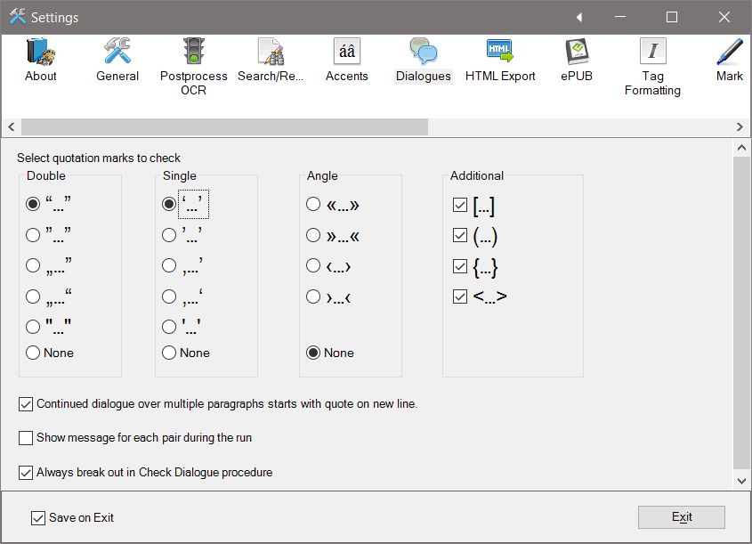The width and height of the screenshot is (752, 544).
Task: Select Double „...” low-high quote option
Action: point(33,265)
